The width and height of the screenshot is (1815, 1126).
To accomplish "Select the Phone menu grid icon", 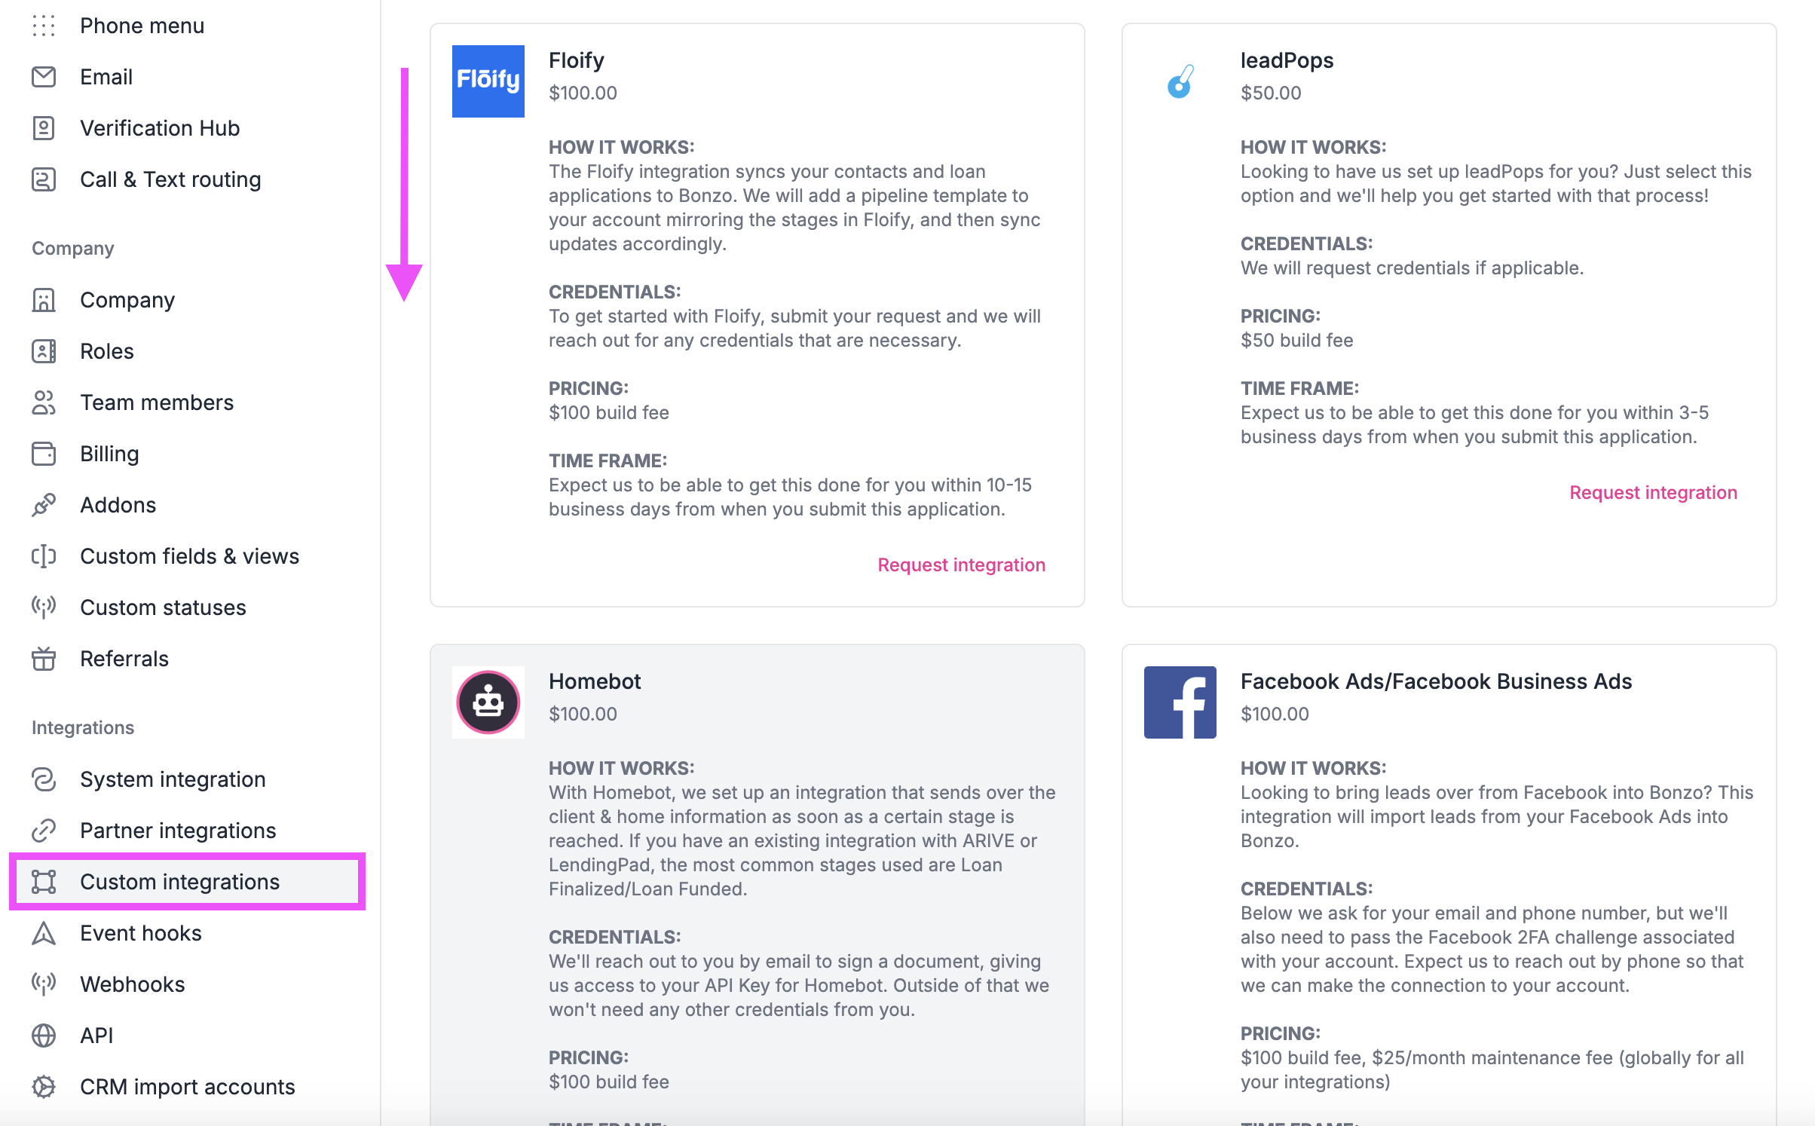I will point(44,25).
